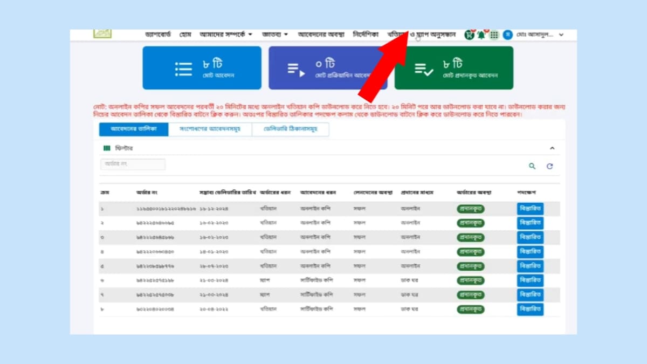Select the blue মোট আবেদন summary card

(202, 68)
